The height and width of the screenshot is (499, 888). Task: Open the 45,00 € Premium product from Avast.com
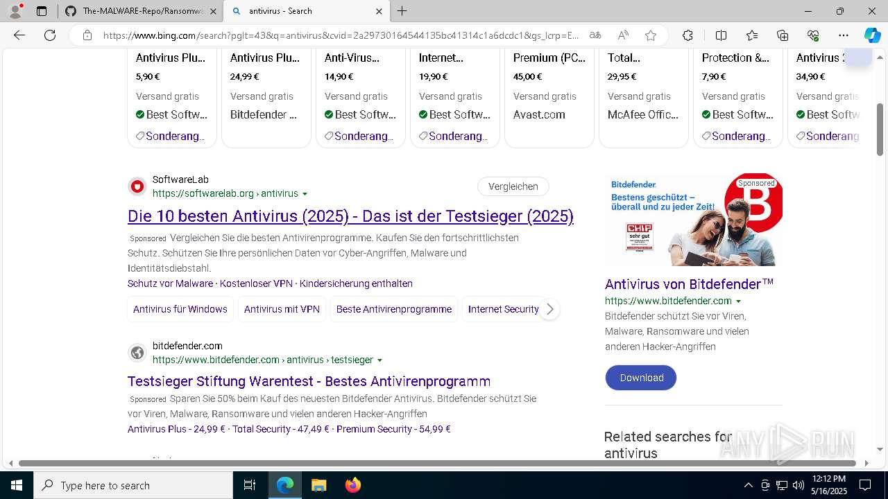tap(549, 97)
